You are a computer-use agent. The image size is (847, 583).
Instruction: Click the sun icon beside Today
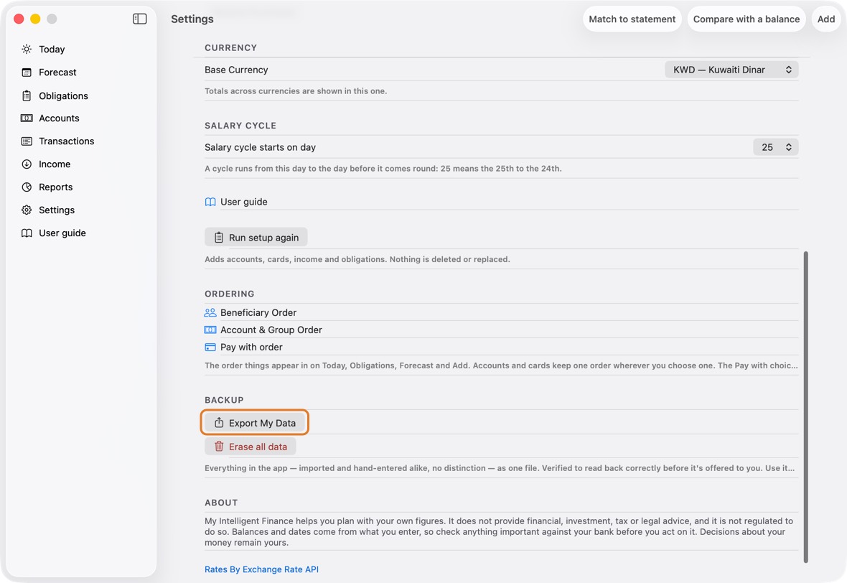coord(27,49)
